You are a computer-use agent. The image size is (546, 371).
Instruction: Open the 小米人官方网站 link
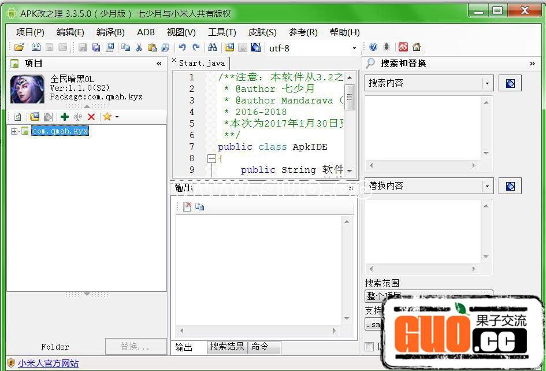(48, 363)
